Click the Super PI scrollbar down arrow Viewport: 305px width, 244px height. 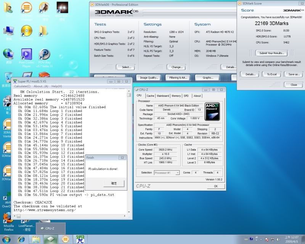pos(129,212)
